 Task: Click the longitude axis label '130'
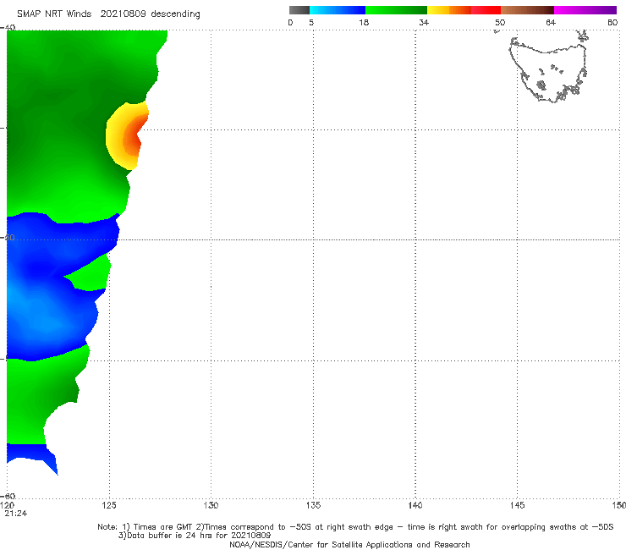point(211,505)
